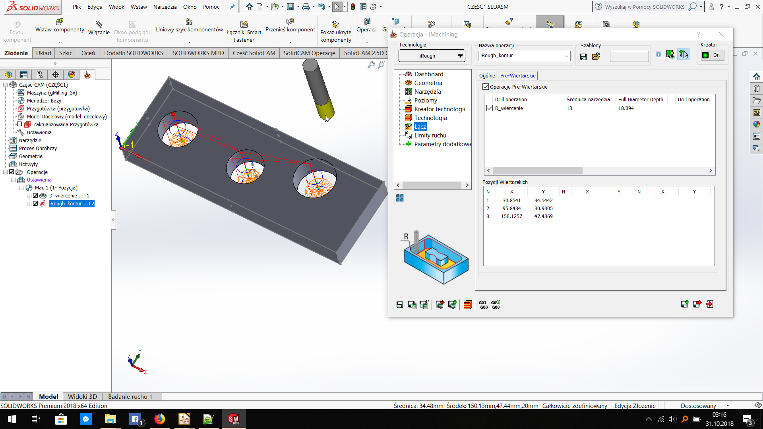Image resolution: width=763 pixels, height=429 pixels.
Task: Collapse the Mac 1 (1- Pozycja) node
Action: (21, 188)
